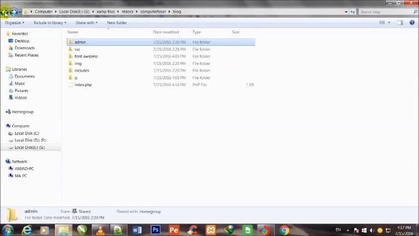Click 'htdocs' in the address breadcrumb
The height and width of the screenshot is (236, 419).
127,12
